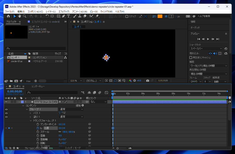Click the position stopwatch icon
235x154 pixels.
pos(38,128)
